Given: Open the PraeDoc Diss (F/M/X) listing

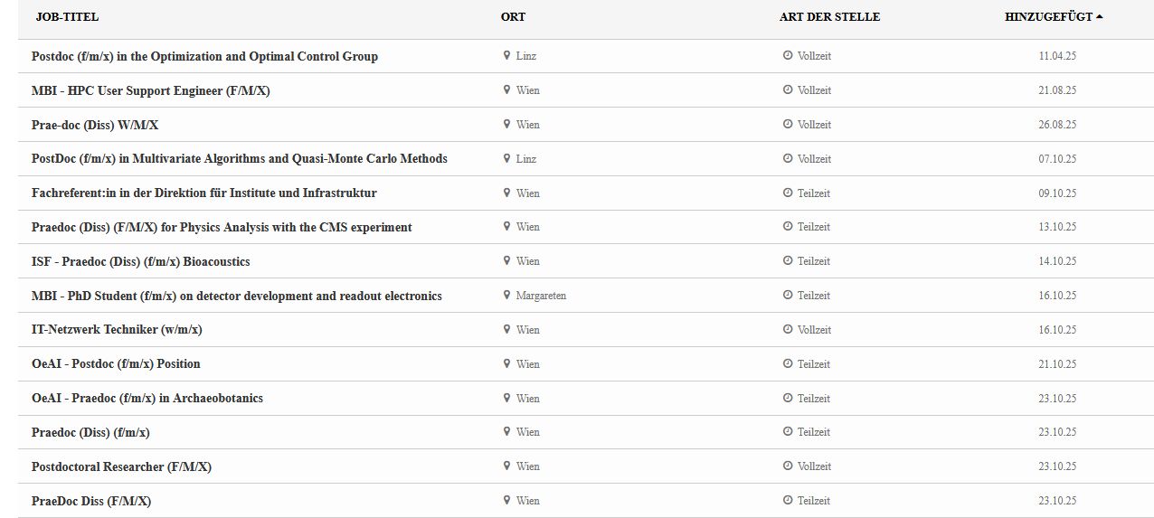Looking at the screenshot, I should pos(91,501).
